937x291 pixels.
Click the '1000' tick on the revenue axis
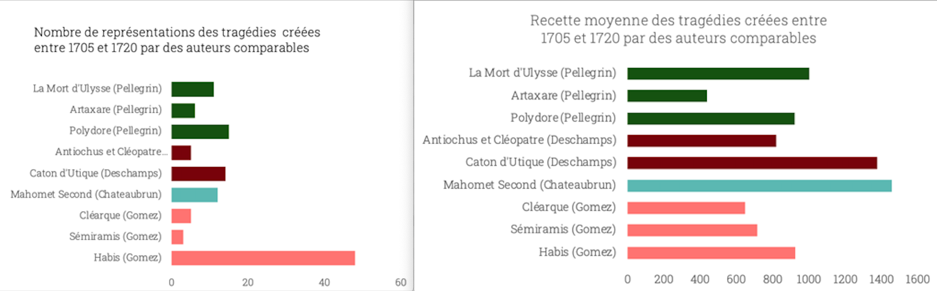pos(808,279)
